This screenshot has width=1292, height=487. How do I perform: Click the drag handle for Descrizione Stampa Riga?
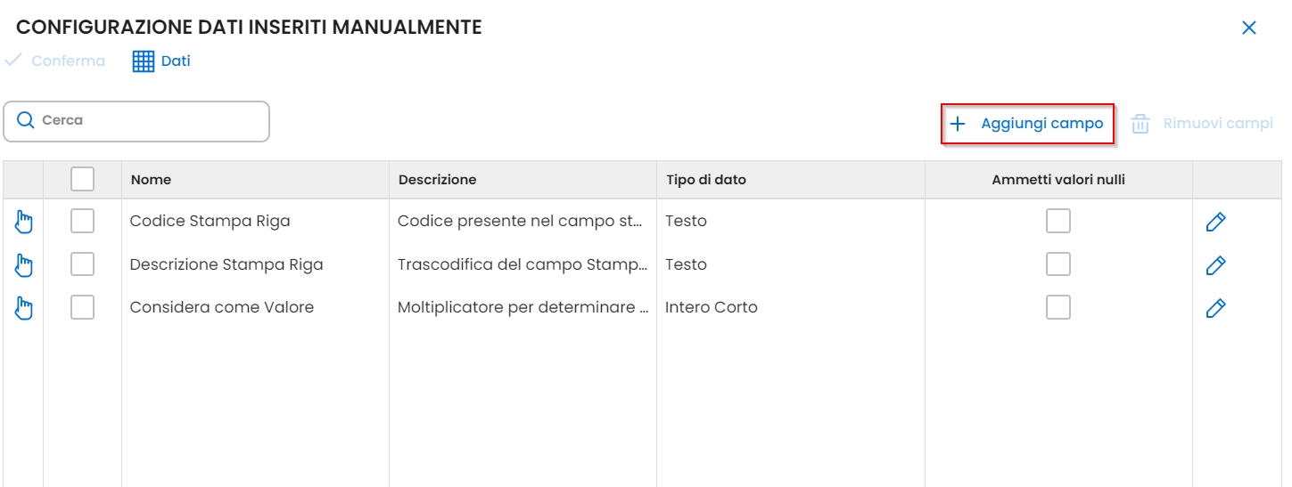pos(24,265)
